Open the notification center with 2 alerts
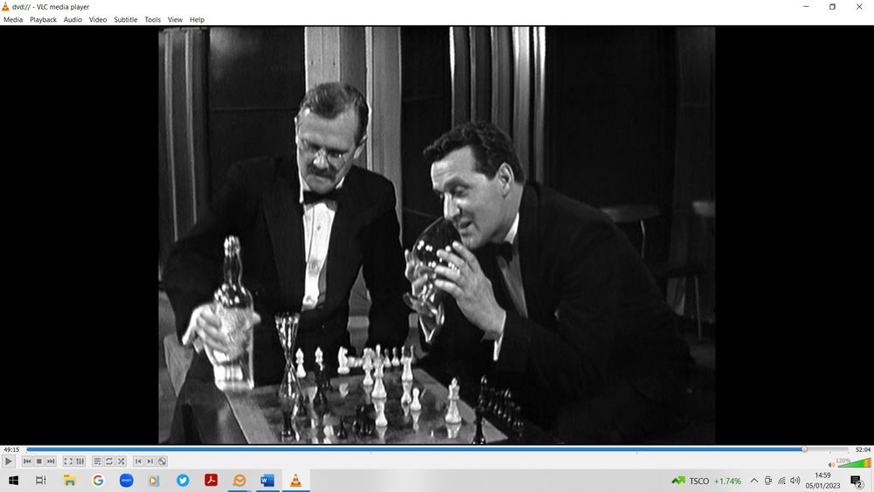 [x=857, y=481]
